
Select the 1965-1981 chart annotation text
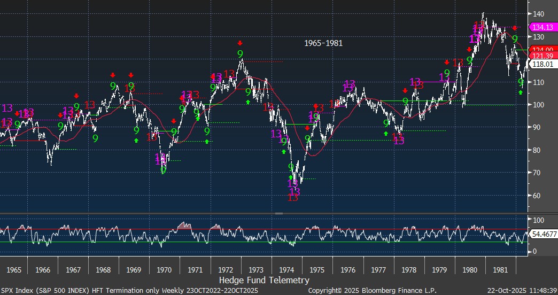click(x=323, y=43)
